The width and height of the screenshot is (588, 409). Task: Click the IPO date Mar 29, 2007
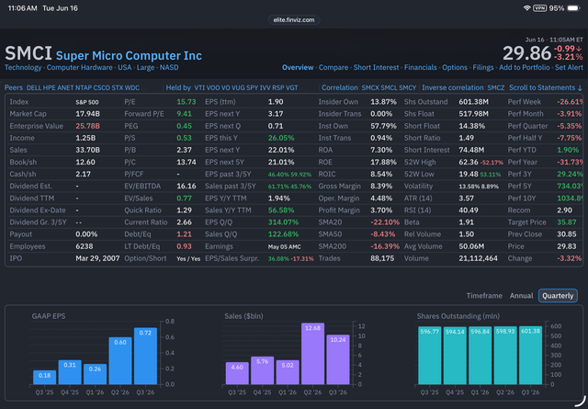click(x=97, y=258)
